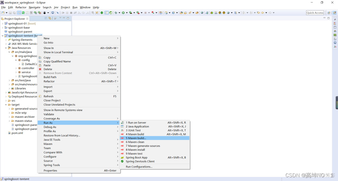
Task: Click the Forward navigation arrow in toolbar
Action: (270, 13)
